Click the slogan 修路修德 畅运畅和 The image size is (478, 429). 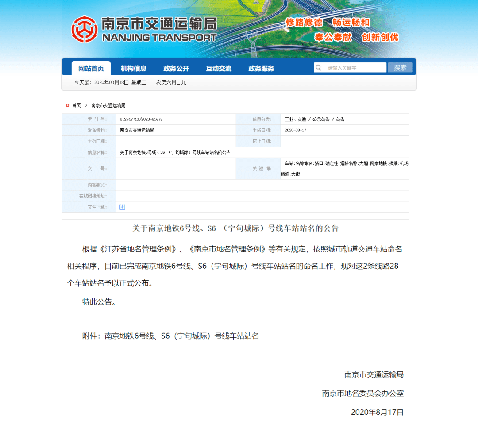328,22
